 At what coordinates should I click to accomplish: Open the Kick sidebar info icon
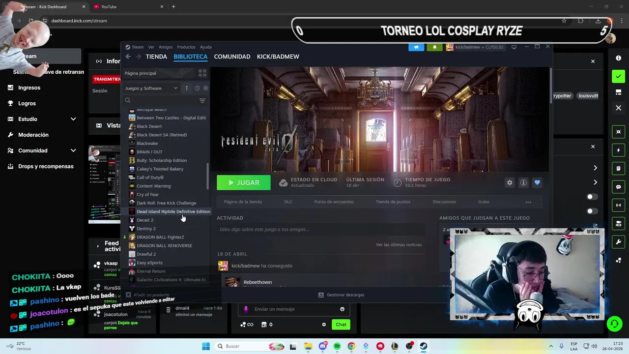pyautogui.click(x=619, y=58)
